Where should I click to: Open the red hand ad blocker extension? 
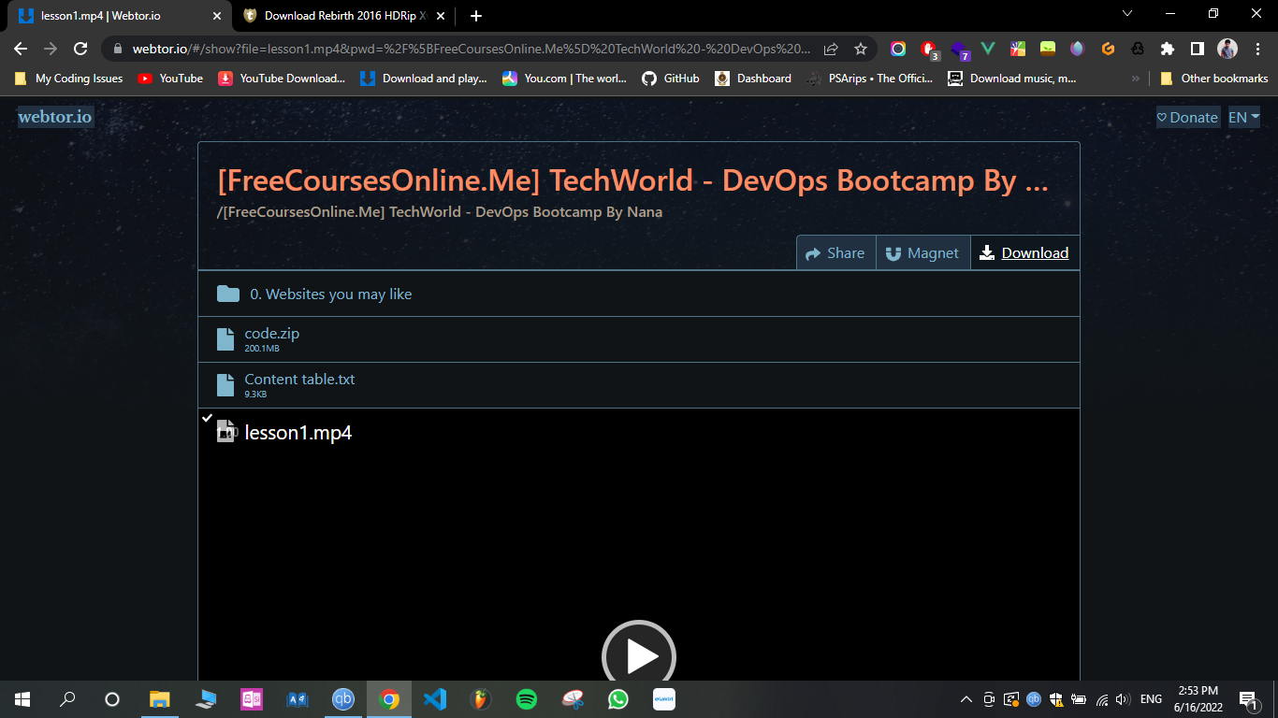pyautogui.click(x=928, y=49)
